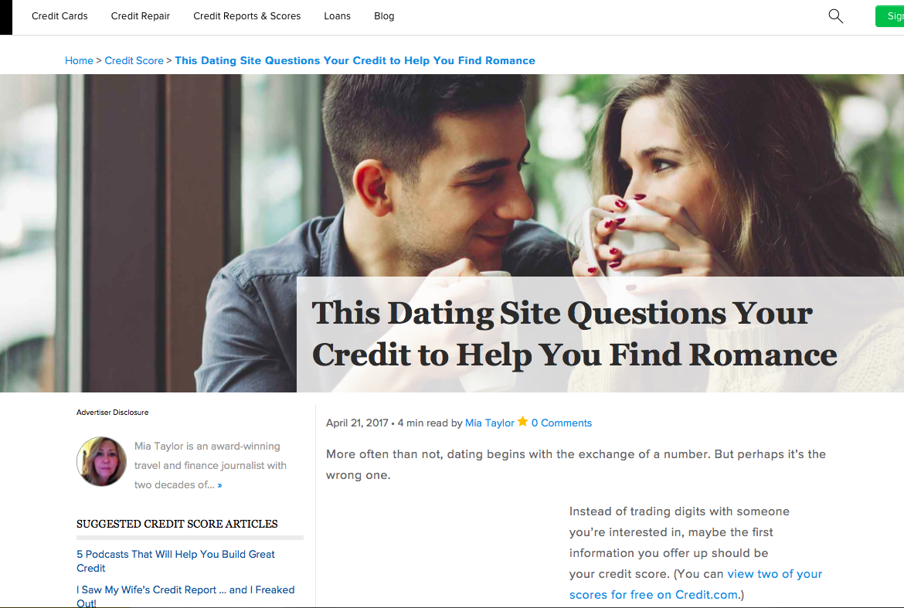The width and height of the screenshot is (904, 608).
Task: Visit the Blog menu item
Action: click(x=384, y=16)
